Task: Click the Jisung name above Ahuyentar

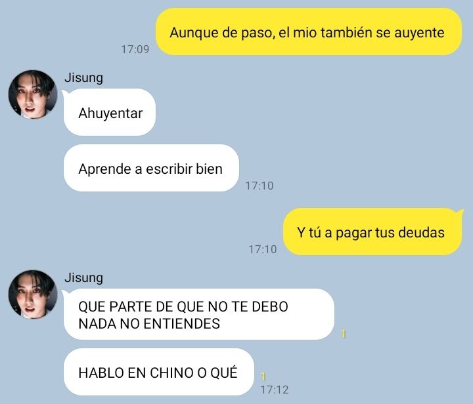Action: (x=84, y=77)
